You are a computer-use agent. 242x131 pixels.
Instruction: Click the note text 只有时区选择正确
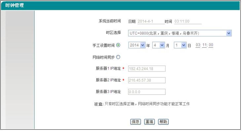(x=120, y=104)
